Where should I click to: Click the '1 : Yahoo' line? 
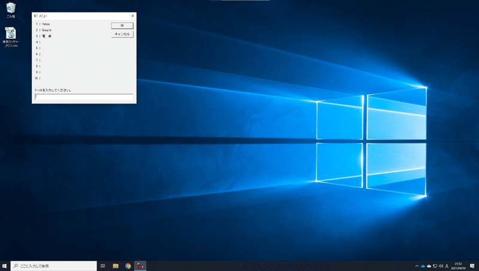[43, 24]
